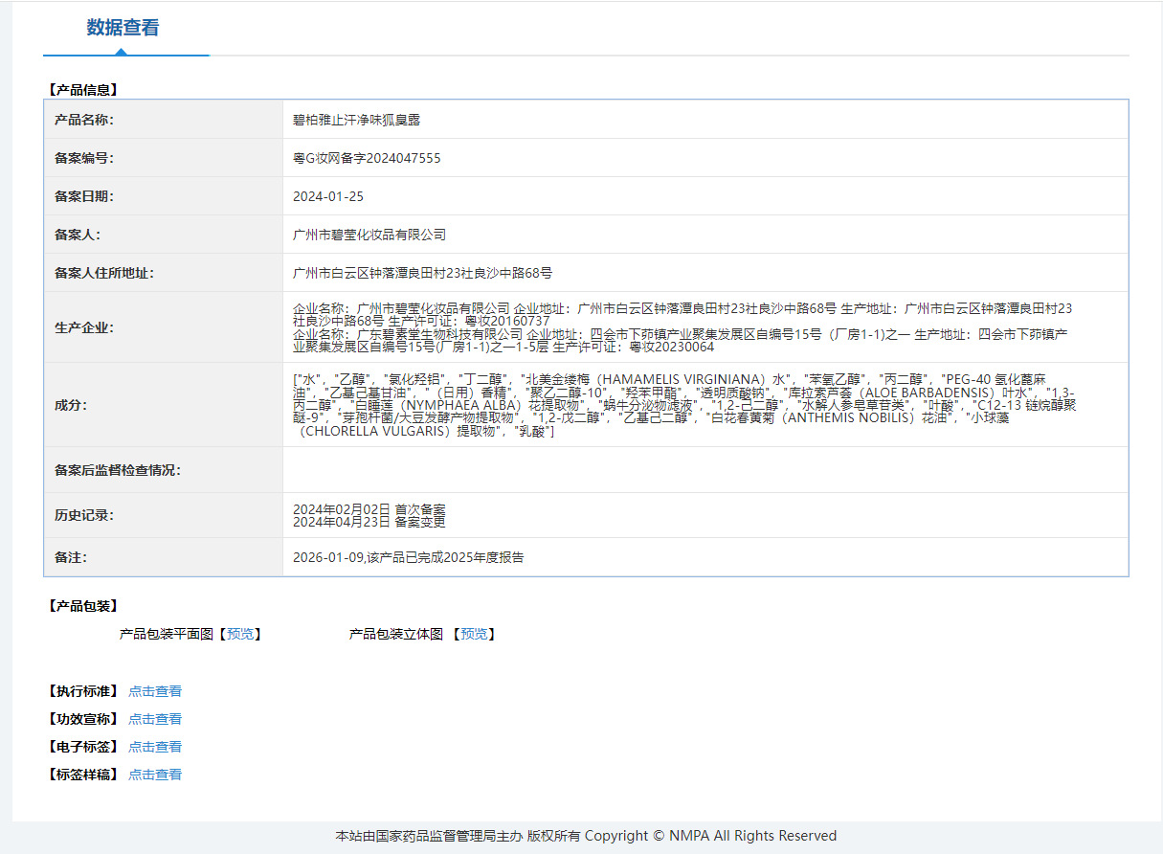Open 标签样稿 点击查看 link
Viewport: 1163px width, 854px height.
click(x=155, y=775)
